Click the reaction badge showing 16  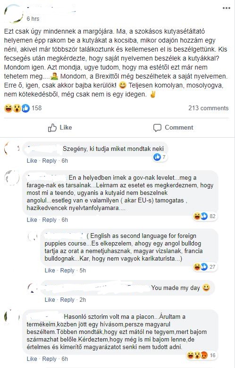[201, 355]
